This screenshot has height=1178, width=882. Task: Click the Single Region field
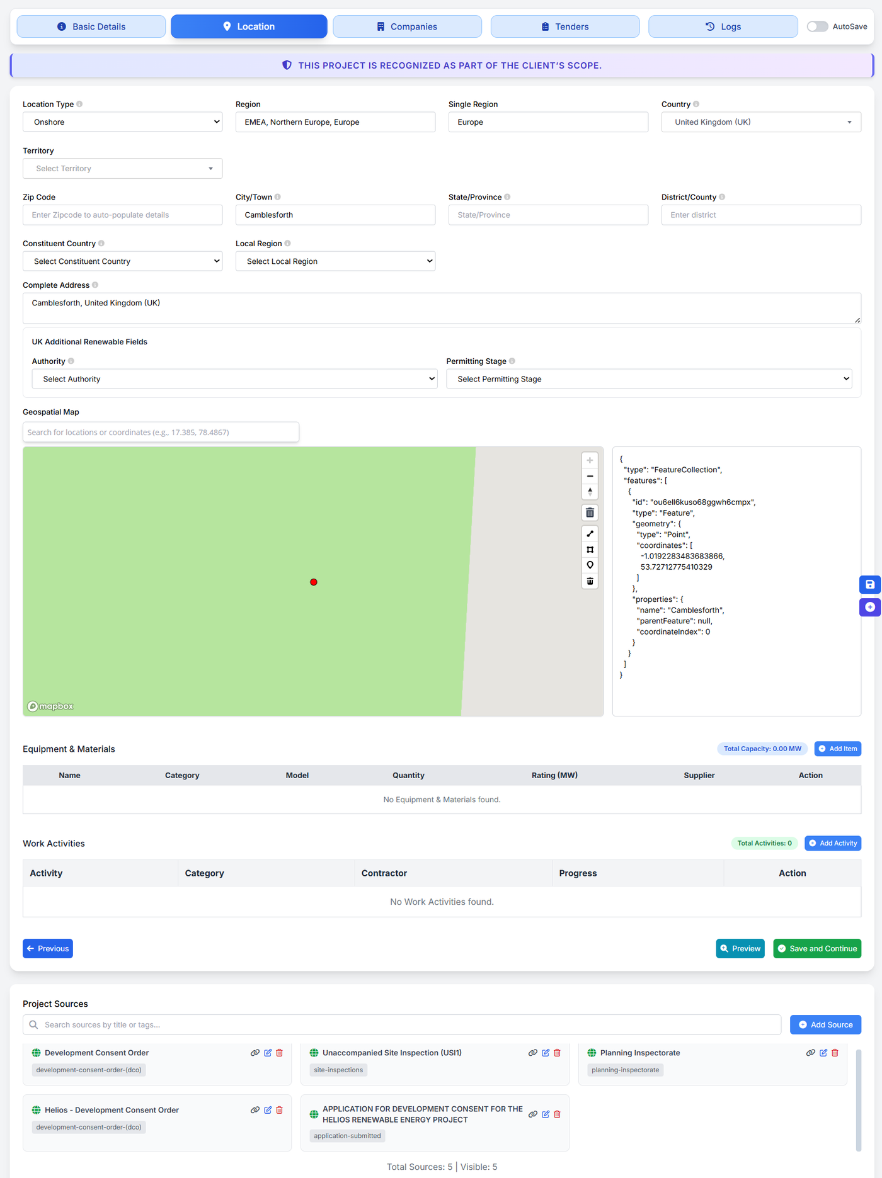pos(548,122)
